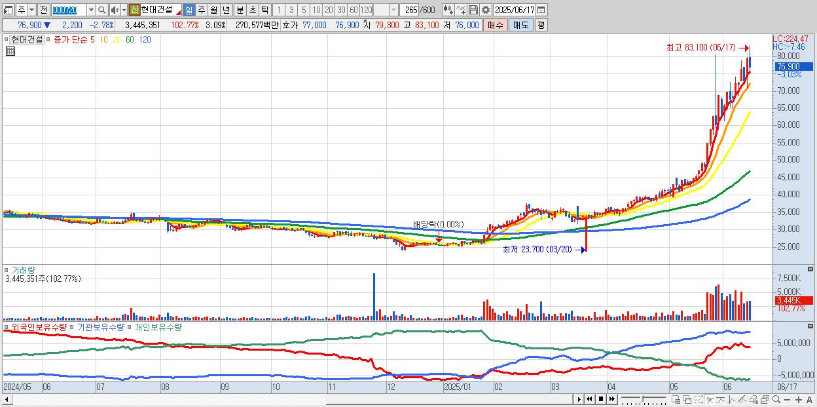Click the volume-profile cube icon in bottom toolbar
The height and width of the screenshot is (407, 817).
click(x=753, y=399)
